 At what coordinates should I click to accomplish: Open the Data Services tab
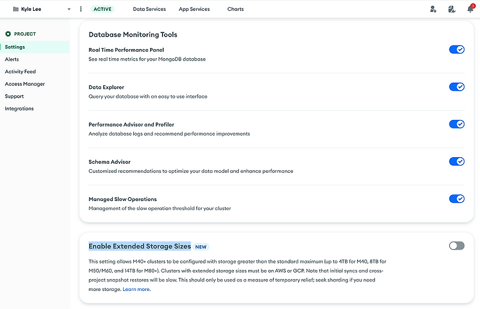[149, 10]
